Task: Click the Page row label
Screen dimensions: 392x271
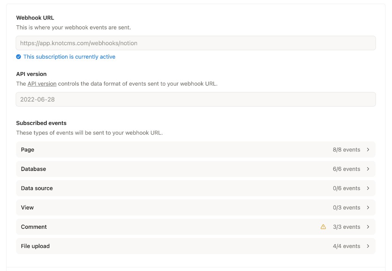Action: pos(28,149)
